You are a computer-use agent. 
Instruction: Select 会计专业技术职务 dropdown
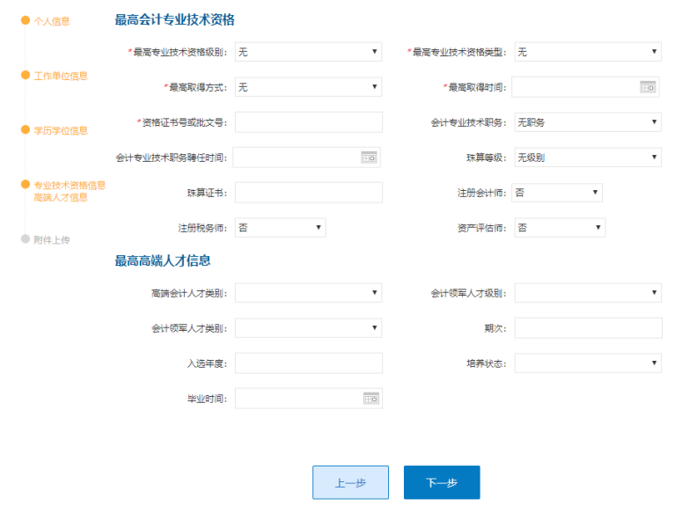click(587, 122)
